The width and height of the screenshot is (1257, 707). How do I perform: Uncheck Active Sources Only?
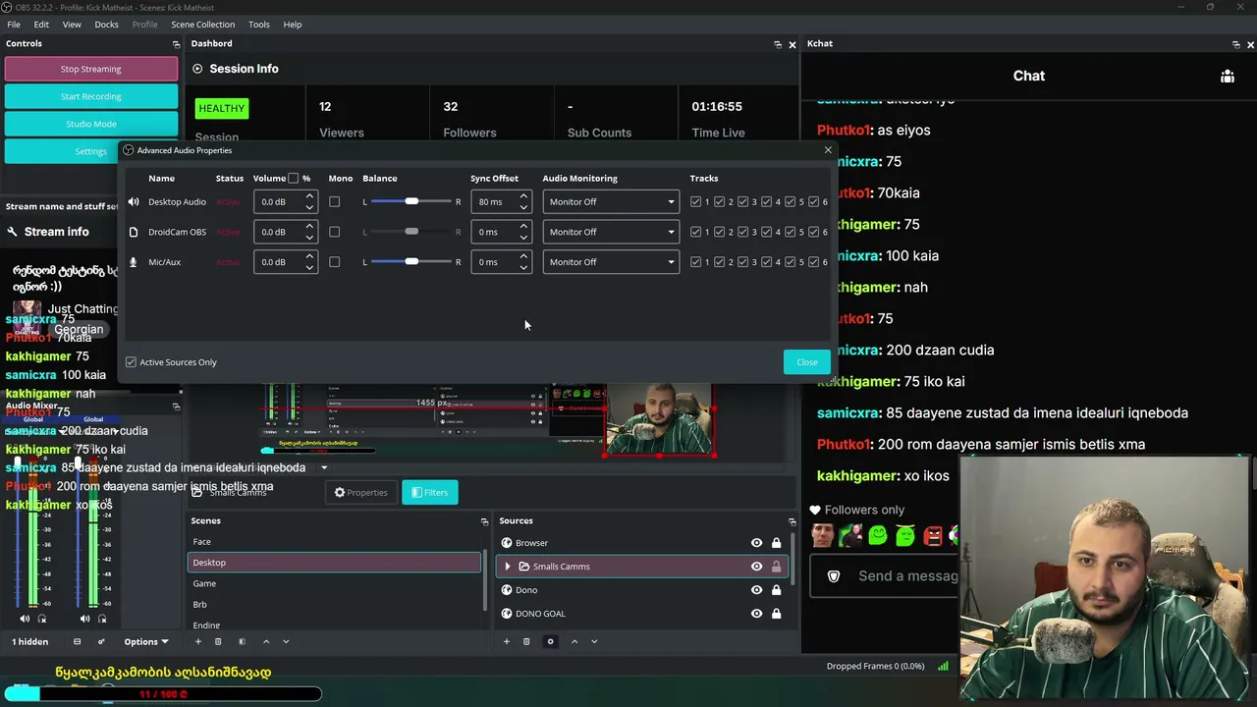click(131, 362)
